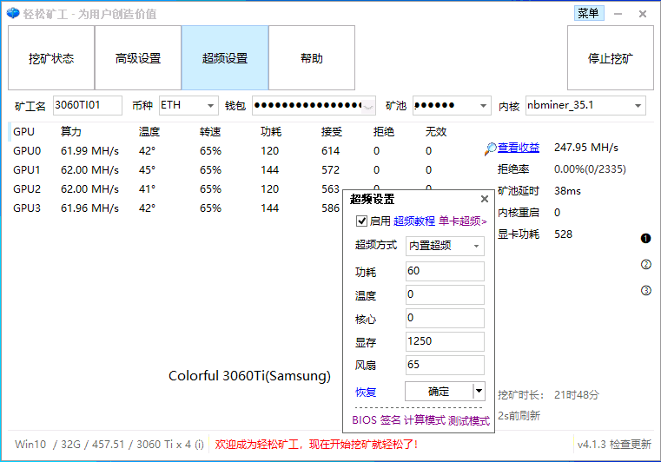This screenshot has width=661, height=462.
Task: Click the magnifier icon beside 查看收益
Action: [491, 148]
